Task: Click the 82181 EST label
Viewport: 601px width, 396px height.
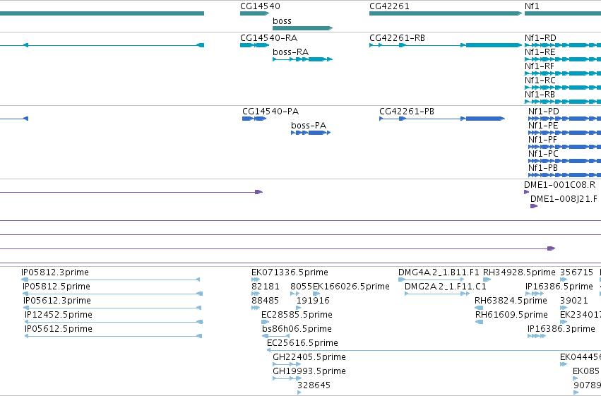Action: tap(266, 287)
